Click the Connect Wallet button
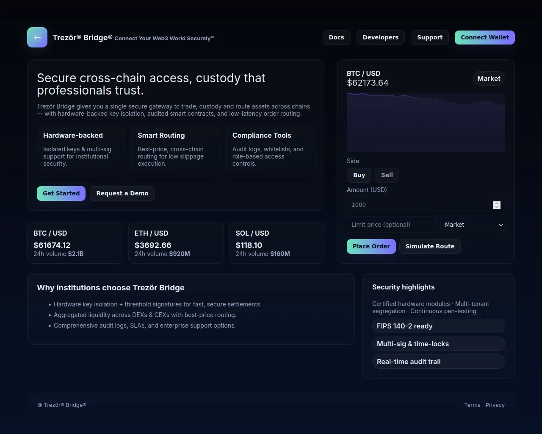Viewport: 542px width, 434px height. (485, 37)
